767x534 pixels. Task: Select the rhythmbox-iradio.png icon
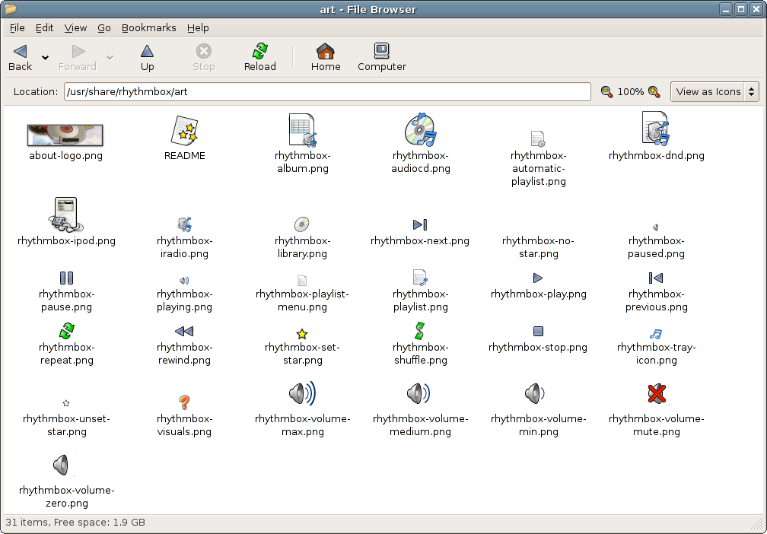tap(184, 224)
